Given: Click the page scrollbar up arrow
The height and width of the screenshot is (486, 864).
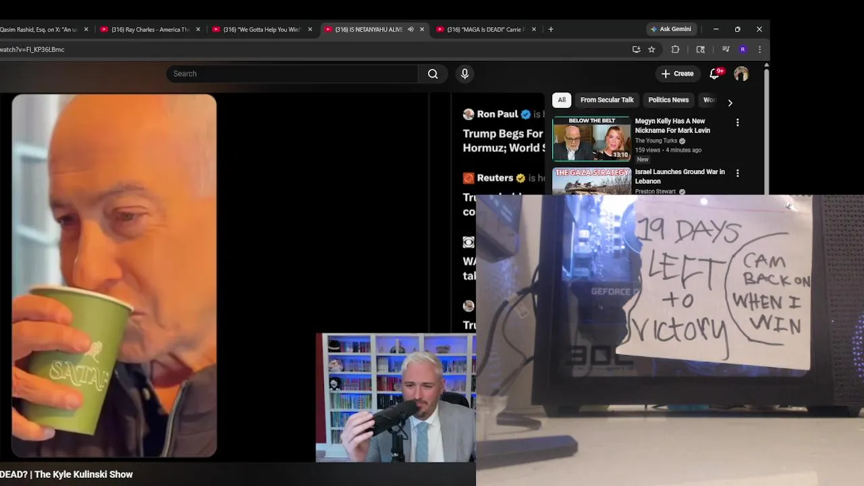Looking at the screenshot, I should point(766,65).
